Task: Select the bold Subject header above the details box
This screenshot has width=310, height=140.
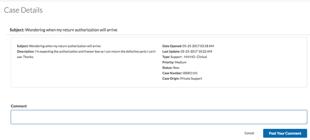Action: tap(63, 30)
